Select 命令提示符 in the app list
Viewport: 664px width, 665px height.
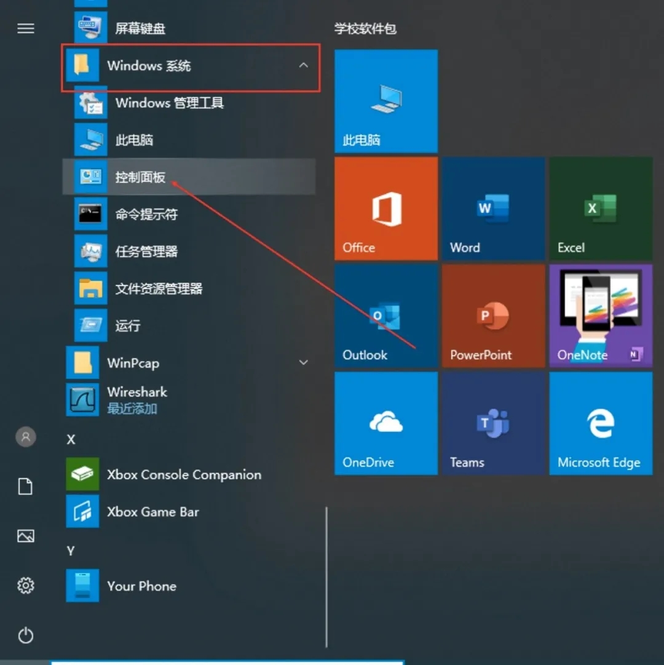click(146, 214)
